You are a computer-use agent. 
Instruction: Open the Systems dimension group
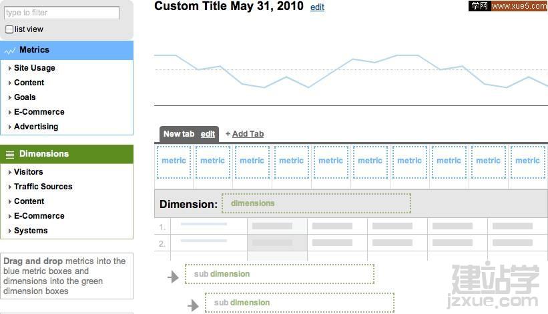coord(31,231)
